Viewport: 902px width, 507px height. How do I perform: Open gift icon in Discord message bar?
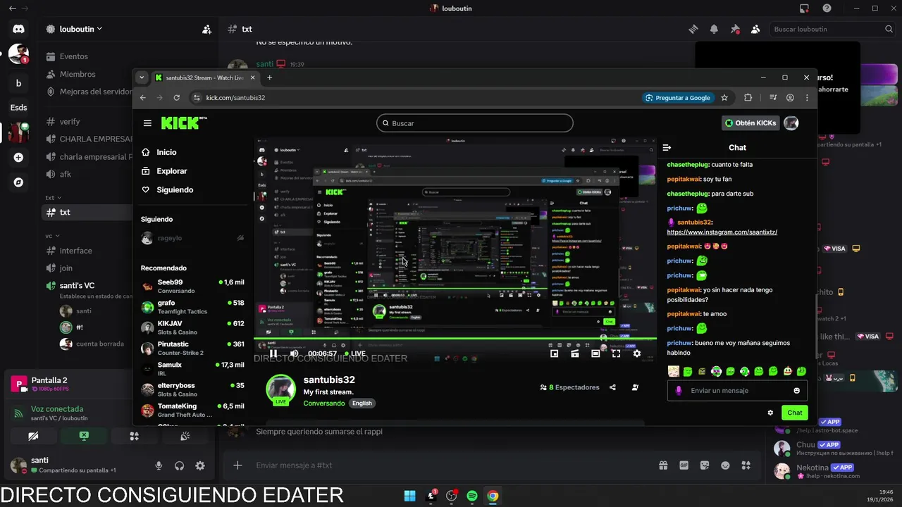663,465
